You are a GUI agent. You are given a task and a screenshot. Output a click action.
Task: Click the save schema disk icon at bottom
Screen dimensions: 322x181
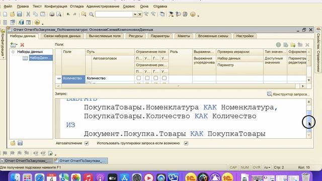point(20,143)
